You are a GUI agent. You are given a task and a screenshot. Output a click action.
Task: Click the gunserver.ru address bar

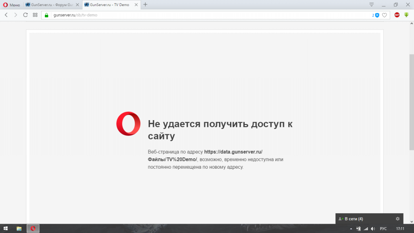click(x=202, y=15)
